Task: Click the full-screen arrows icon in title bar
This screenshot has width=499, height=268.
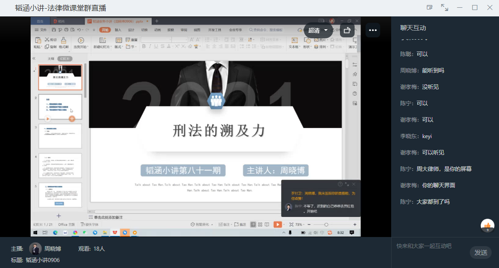Action: [445, 8]
